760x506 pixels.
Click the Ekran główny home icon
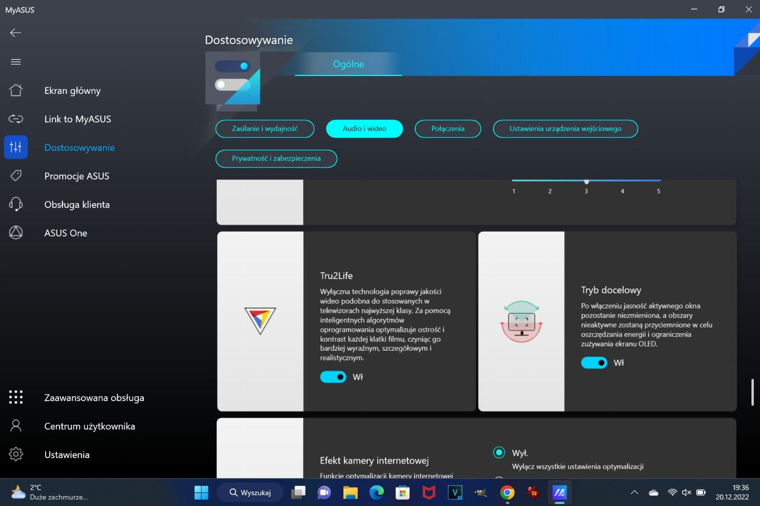pos(16,90)
